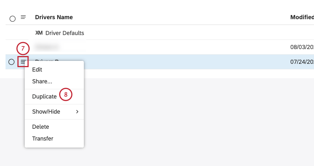Select the radio circle in the highlighted row

(11, 62)
